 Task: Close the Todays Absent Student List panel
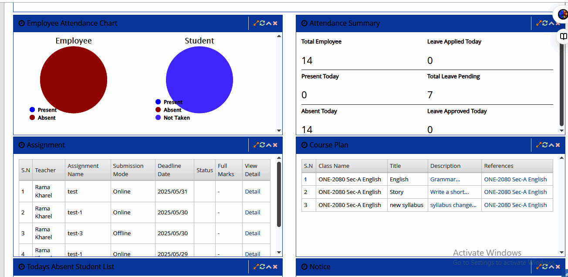275,267
